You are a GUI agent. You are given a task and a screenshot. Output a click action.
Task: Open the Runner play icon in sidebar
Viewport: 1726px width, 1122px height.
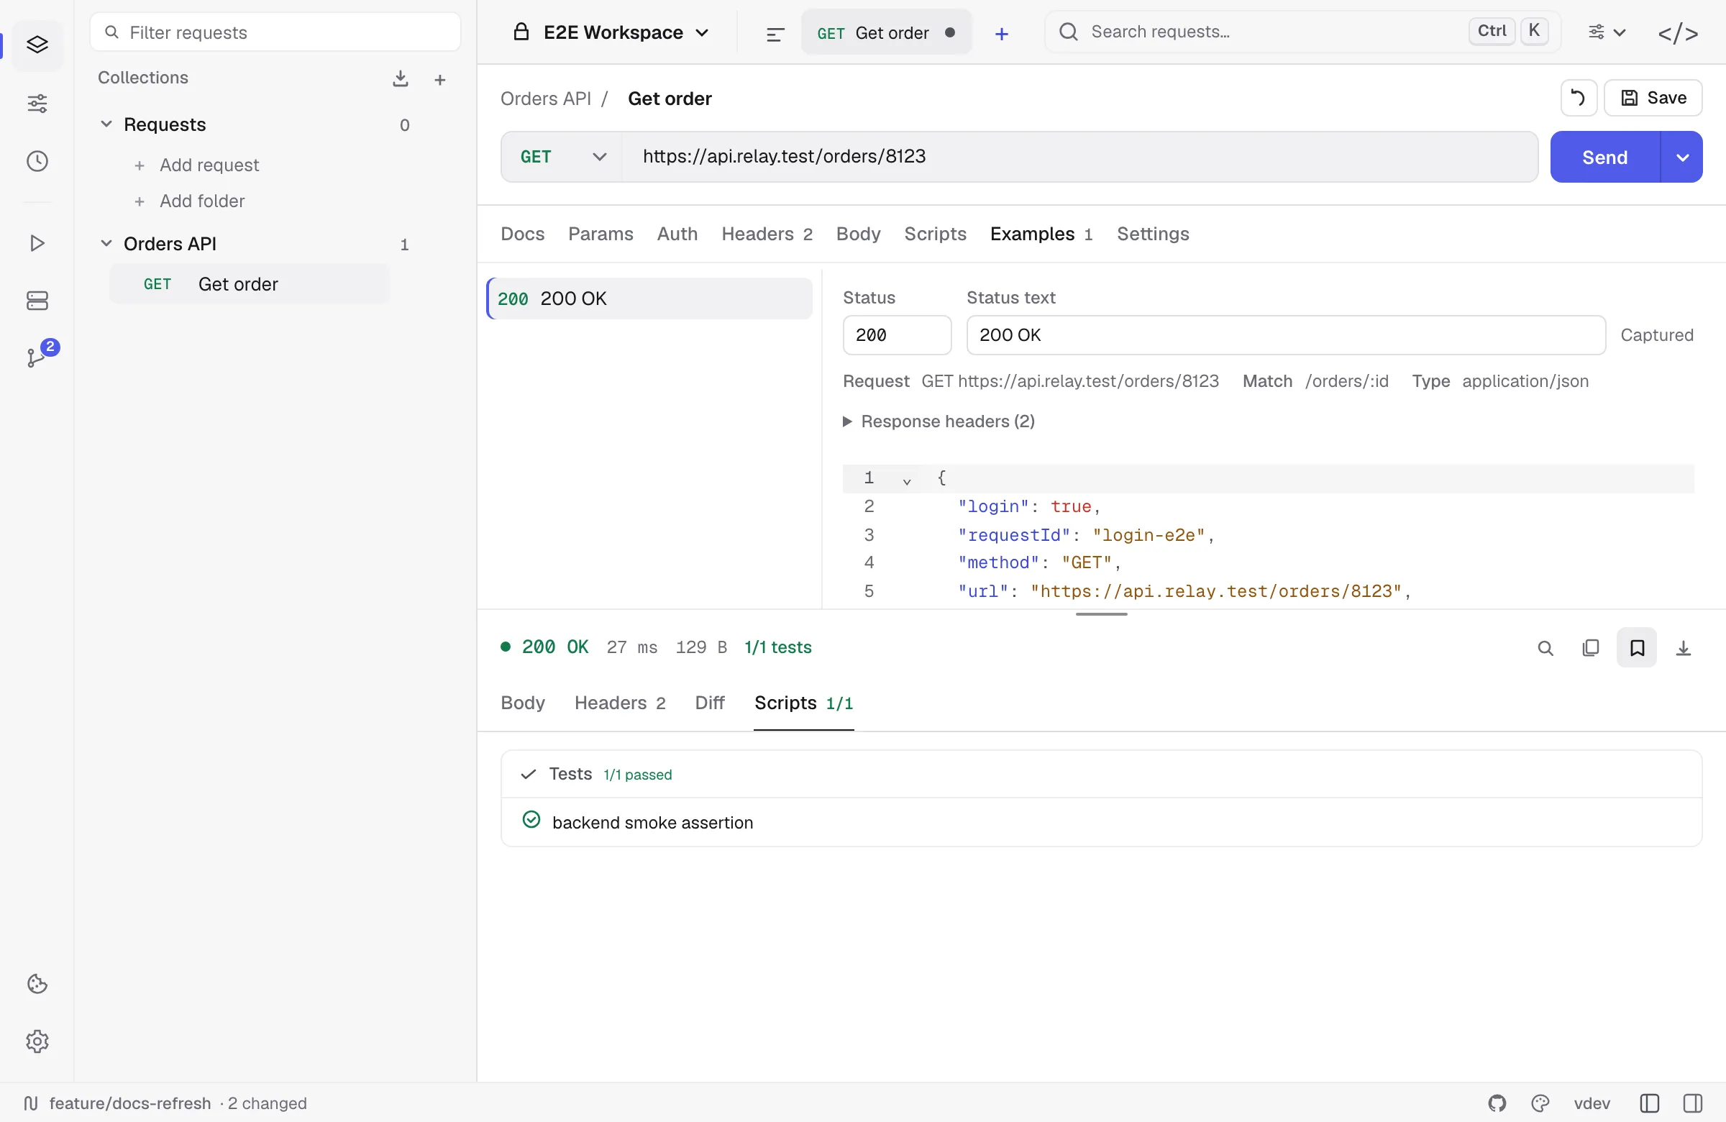pos(37,243)
